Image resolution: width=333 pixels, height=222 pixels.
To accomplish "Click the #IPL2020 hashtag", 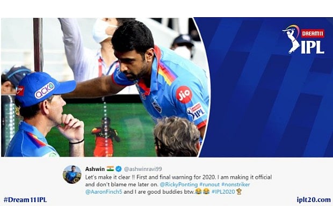I will click(223, 192).
